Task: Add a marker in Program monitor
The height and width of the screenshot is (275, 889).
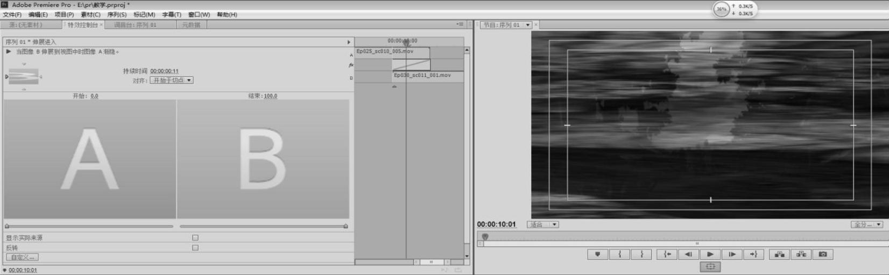Action: 597,255
